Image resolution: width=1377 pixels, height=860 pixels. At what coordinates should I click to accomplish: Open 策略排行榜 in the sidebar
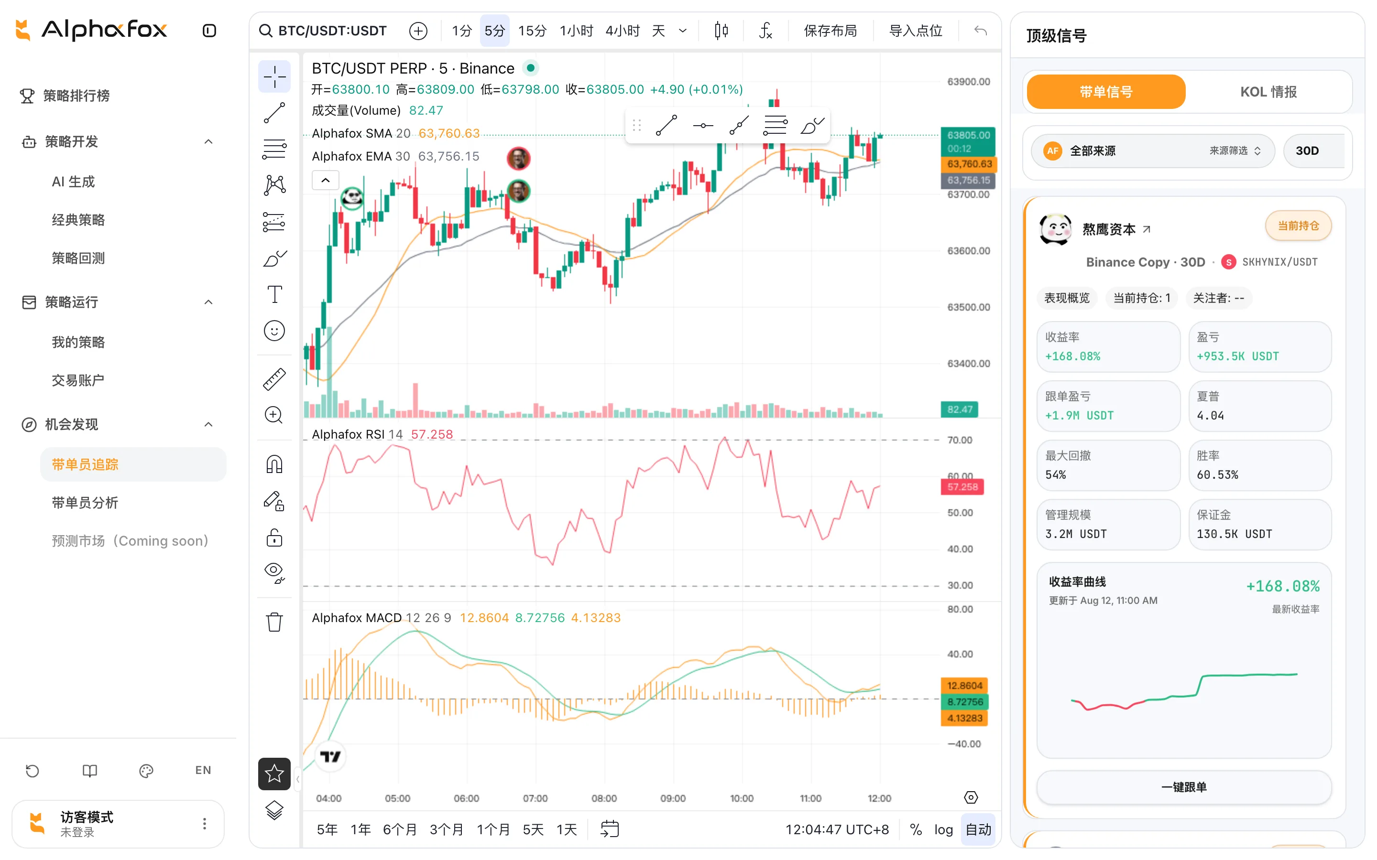point(76,96)
